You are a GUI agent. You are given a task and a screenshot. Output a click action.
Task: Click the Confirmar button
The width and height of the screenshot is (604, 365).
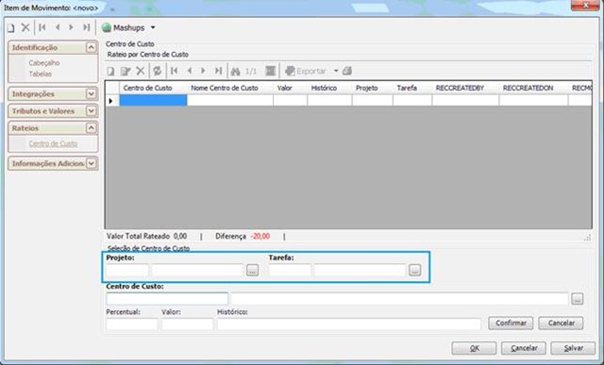coord(511,324)
